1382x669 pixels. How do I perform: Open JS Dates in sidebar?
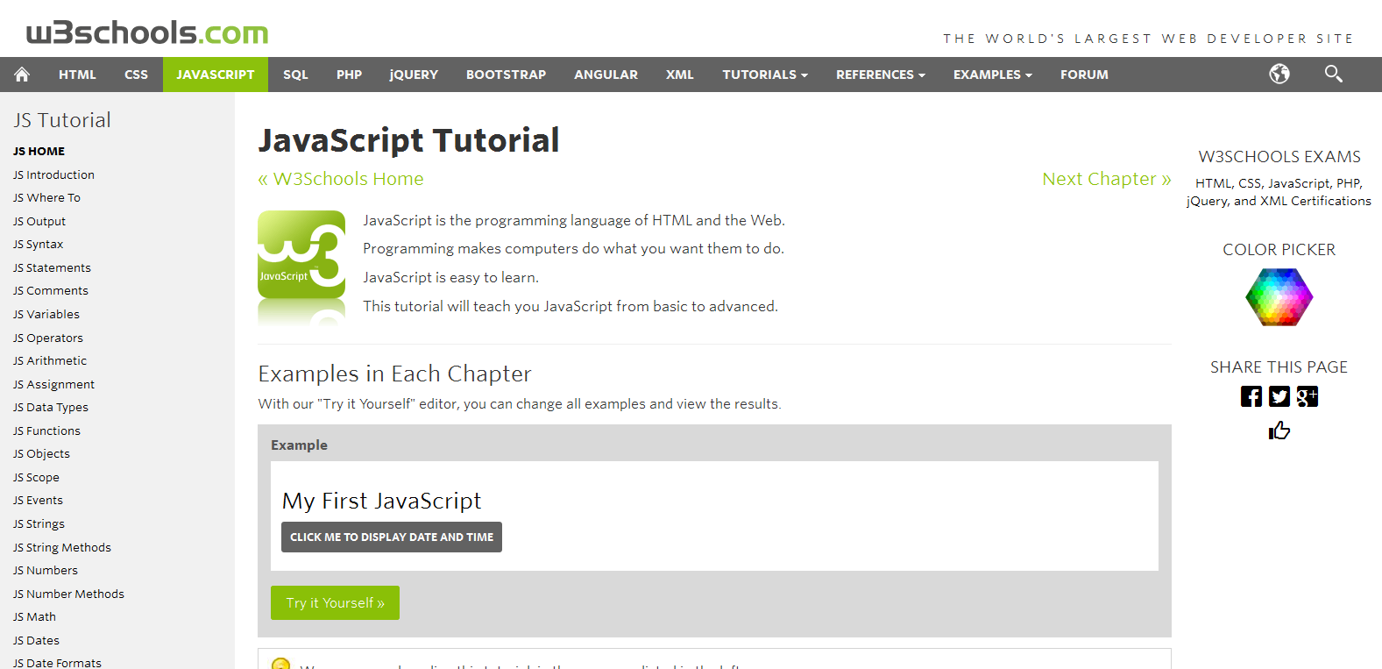tap(36, 640)
